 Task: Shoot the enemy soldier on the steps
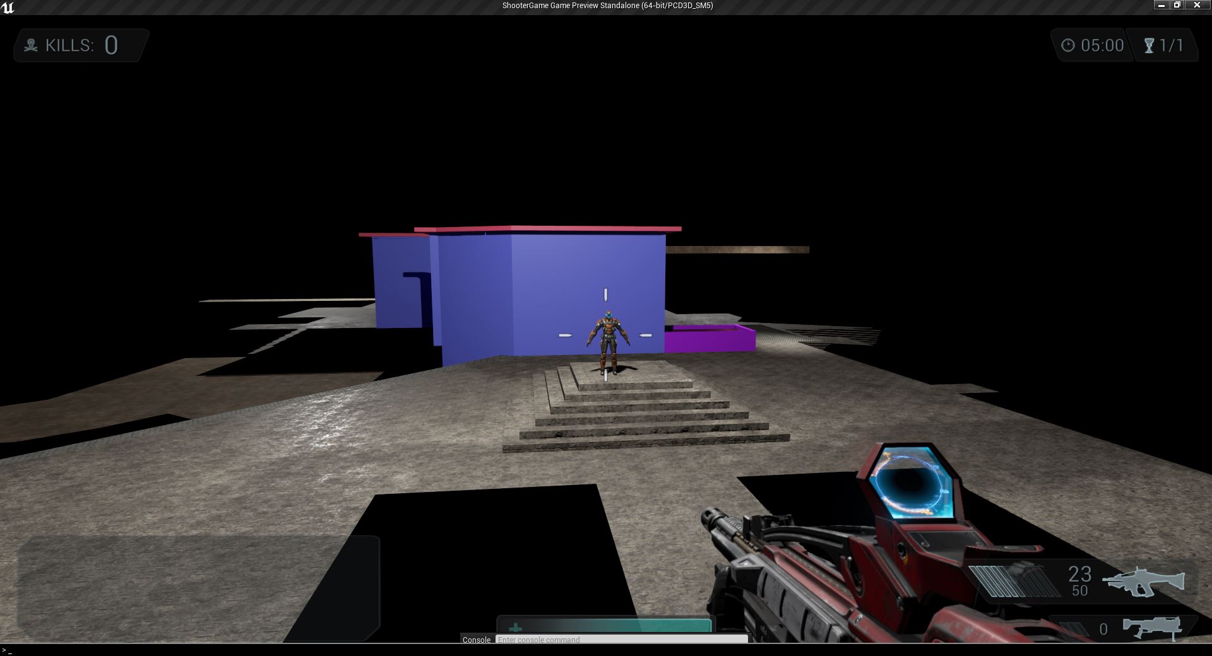tap(607, 341)
